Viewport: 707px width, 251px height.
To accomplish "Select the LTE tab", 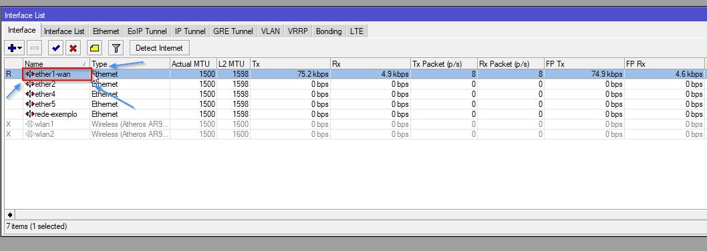I will pyautogui.click(x=357, y=31).
